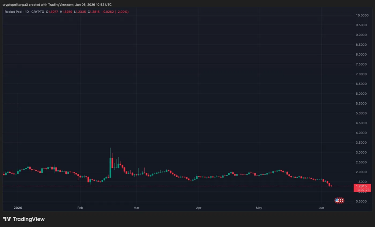Click the Apr label on the time axis
375x227 pixels.
tap(198, 208)
